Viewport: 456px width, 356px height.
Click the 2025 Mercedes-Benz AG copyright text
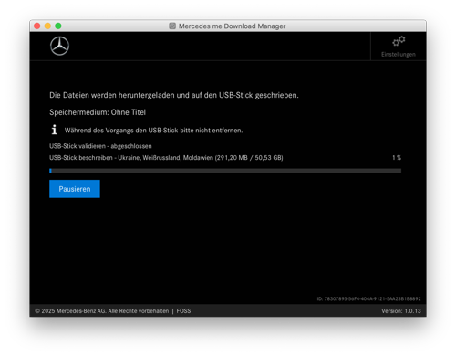[x=102, y=311]
